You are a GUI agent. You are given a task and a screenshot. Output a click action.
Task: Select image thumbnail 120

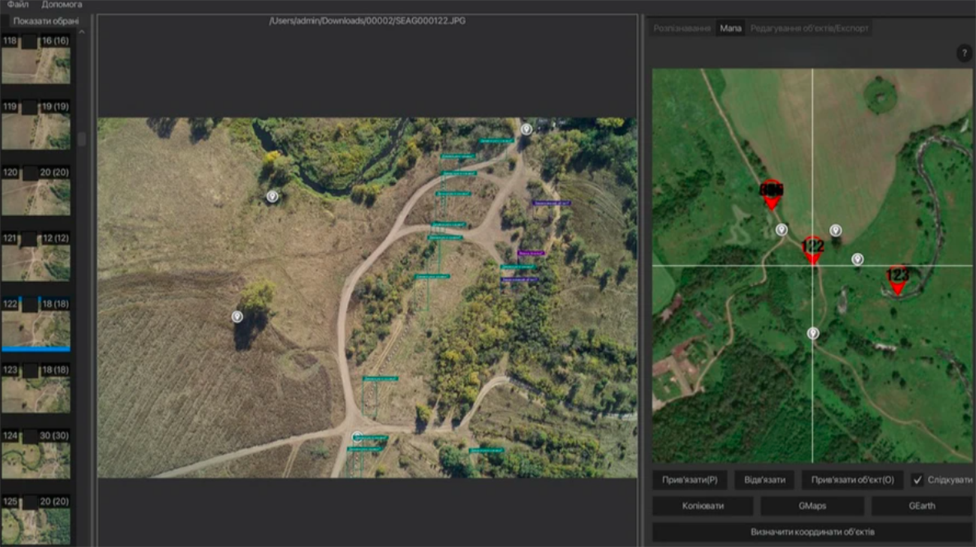[x=35, y=197]
